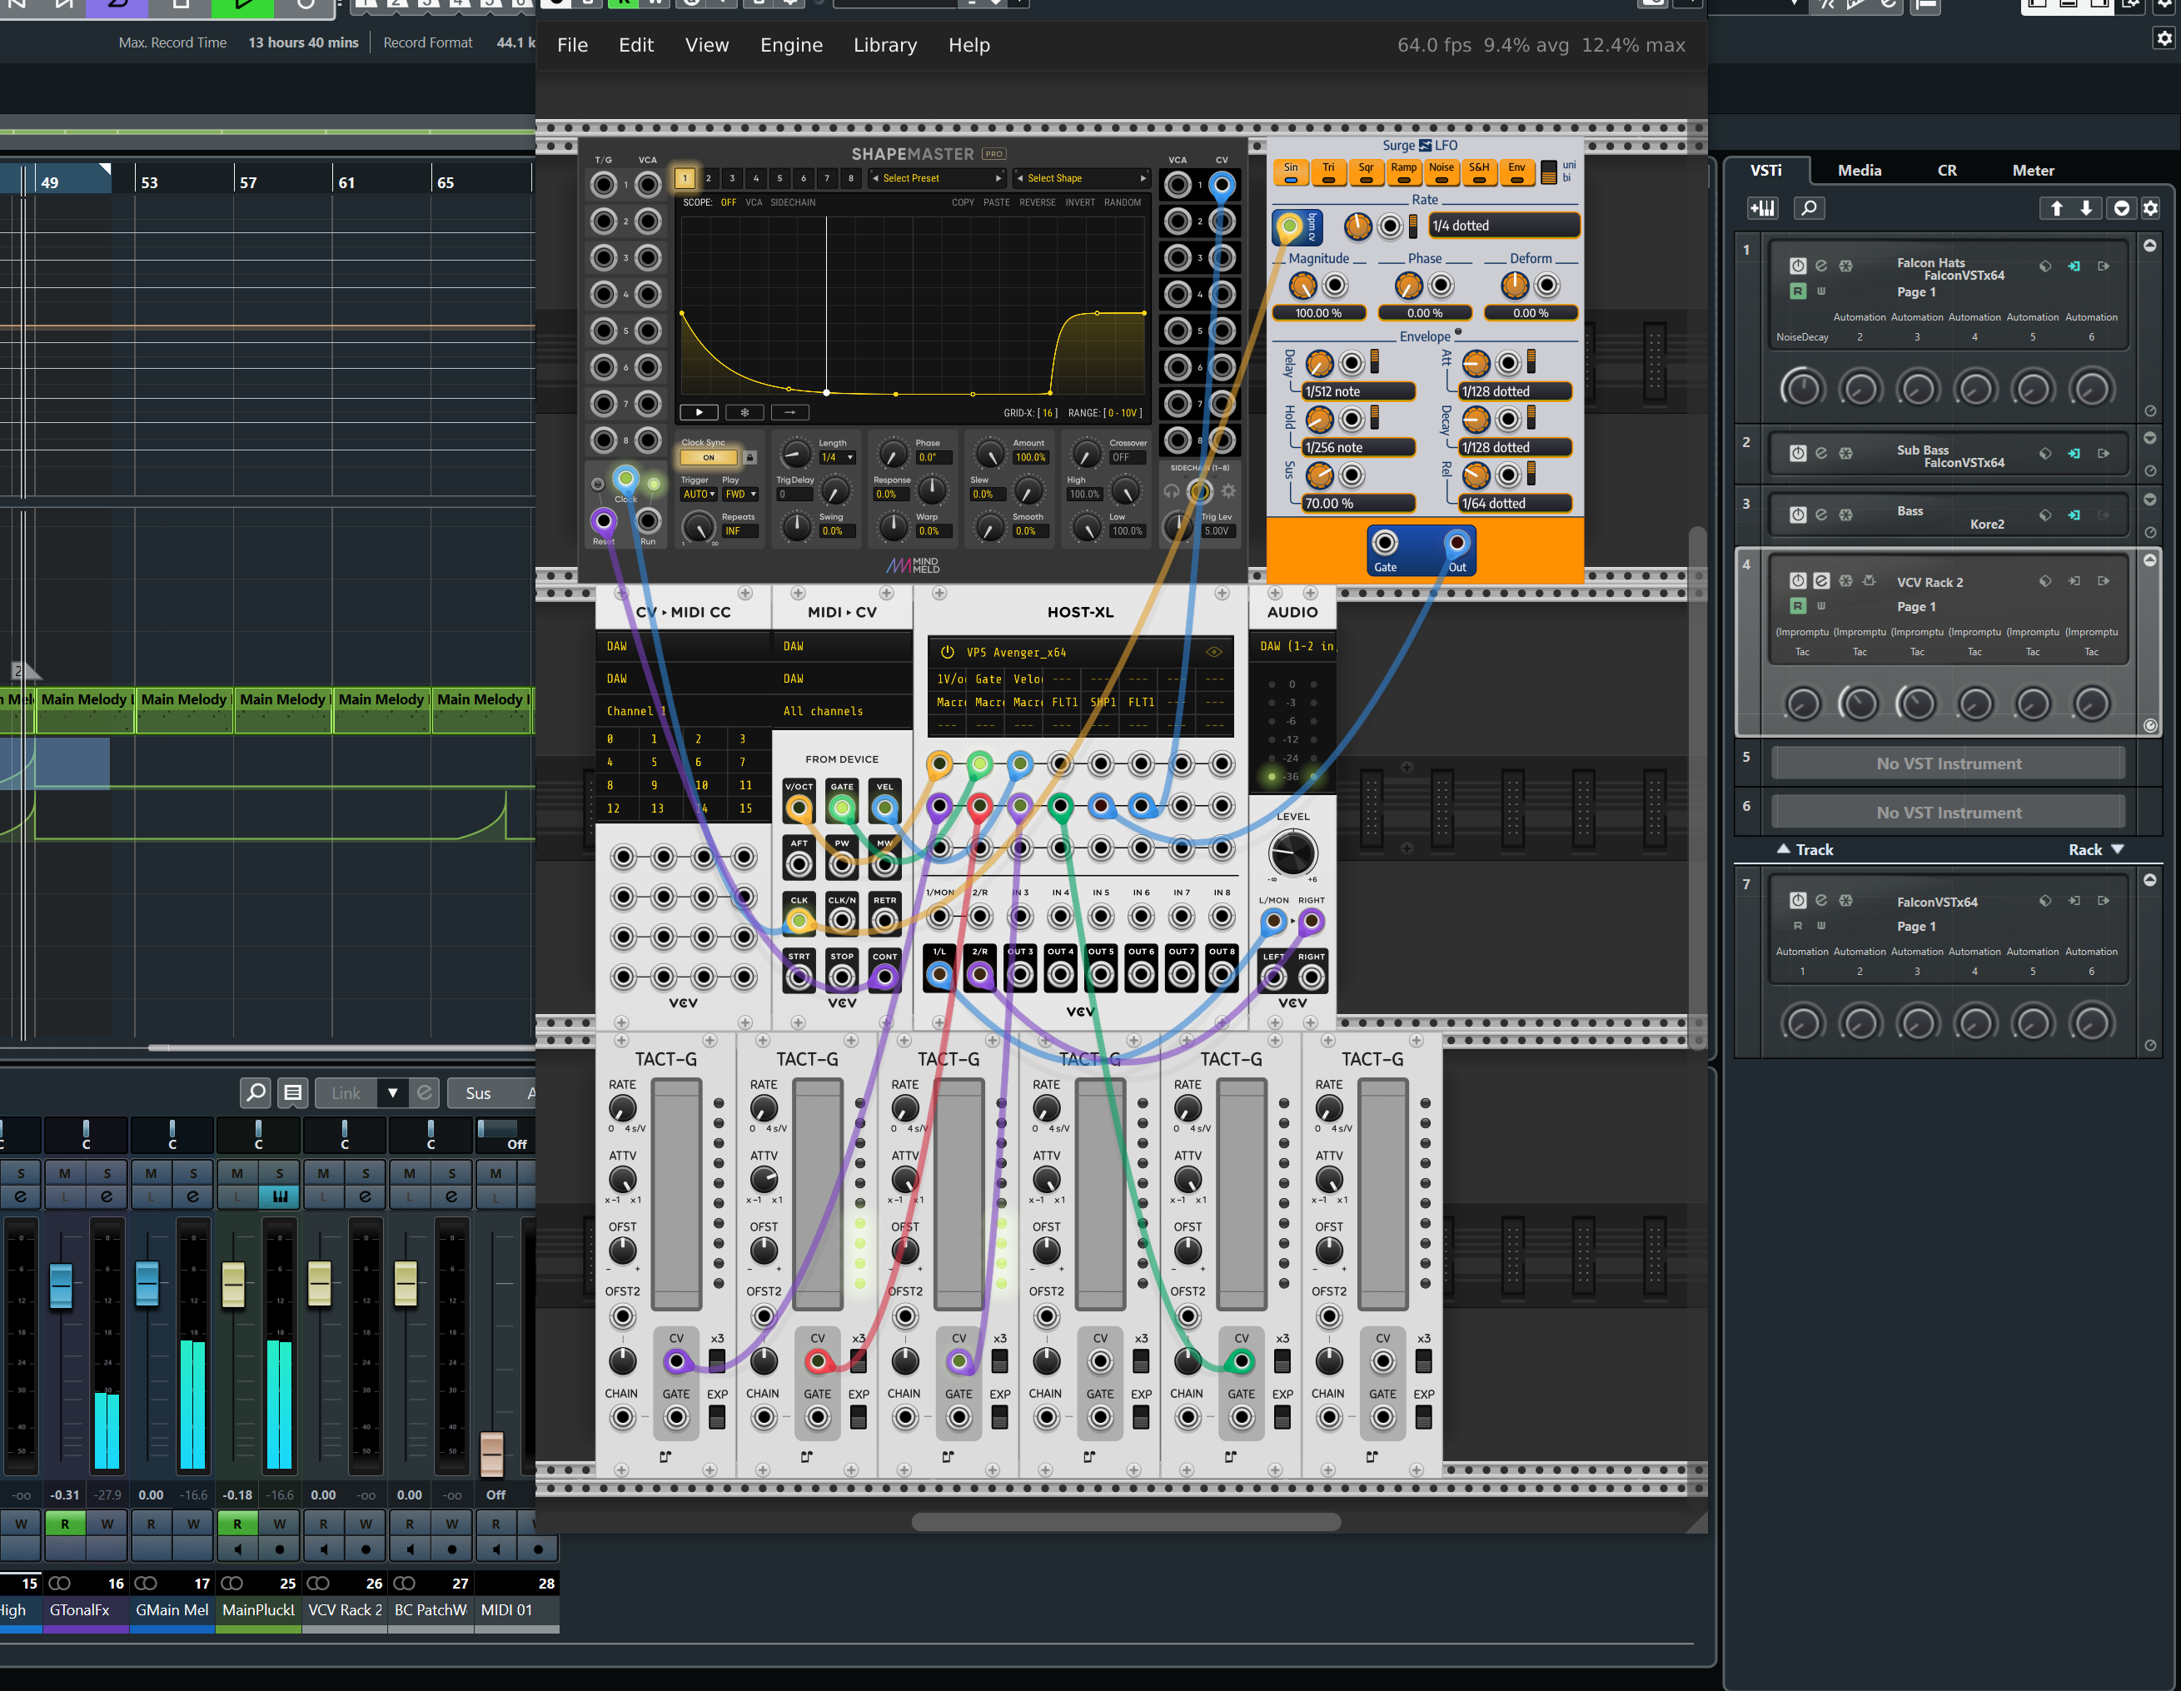This screenshot has width=2181, height=1691.
Task: Open the VCV Rack Library menu
Action: (x=884, y=45)
